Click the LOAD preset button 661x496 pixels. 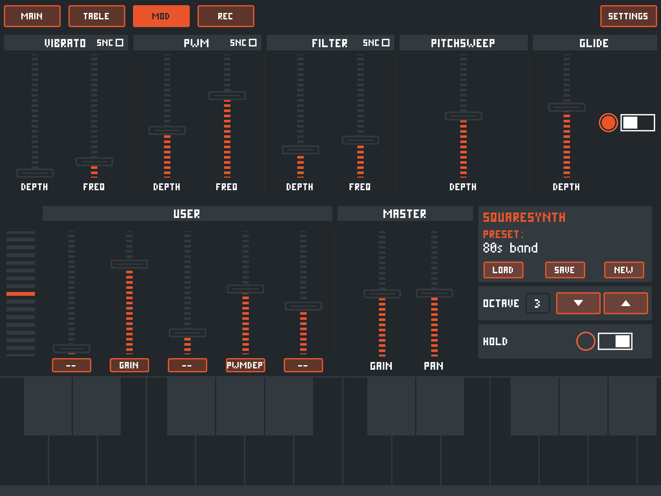(x=503, y=270)
